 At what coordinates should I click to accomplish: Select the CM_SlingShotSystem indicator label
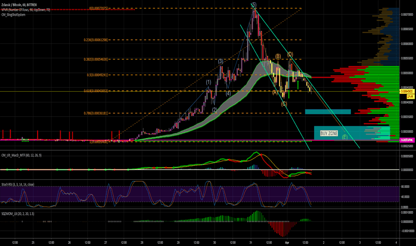click(13, 15)
